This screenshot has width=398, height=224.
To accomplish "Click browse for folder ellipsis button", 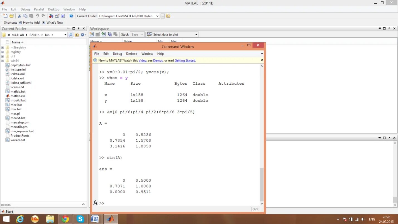I will 163,16.
